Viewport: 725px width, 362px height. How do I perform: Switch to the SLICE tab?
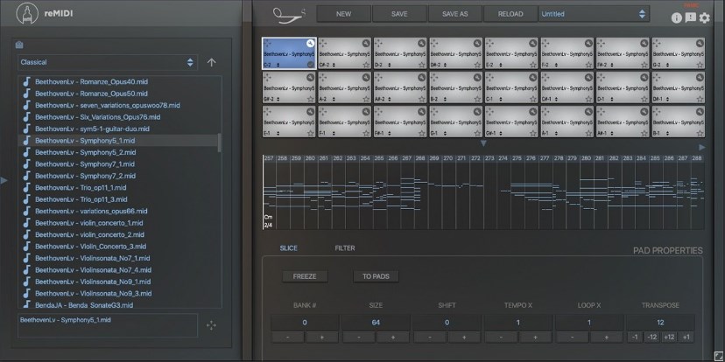pyautogui.click(x=288, y=248)
